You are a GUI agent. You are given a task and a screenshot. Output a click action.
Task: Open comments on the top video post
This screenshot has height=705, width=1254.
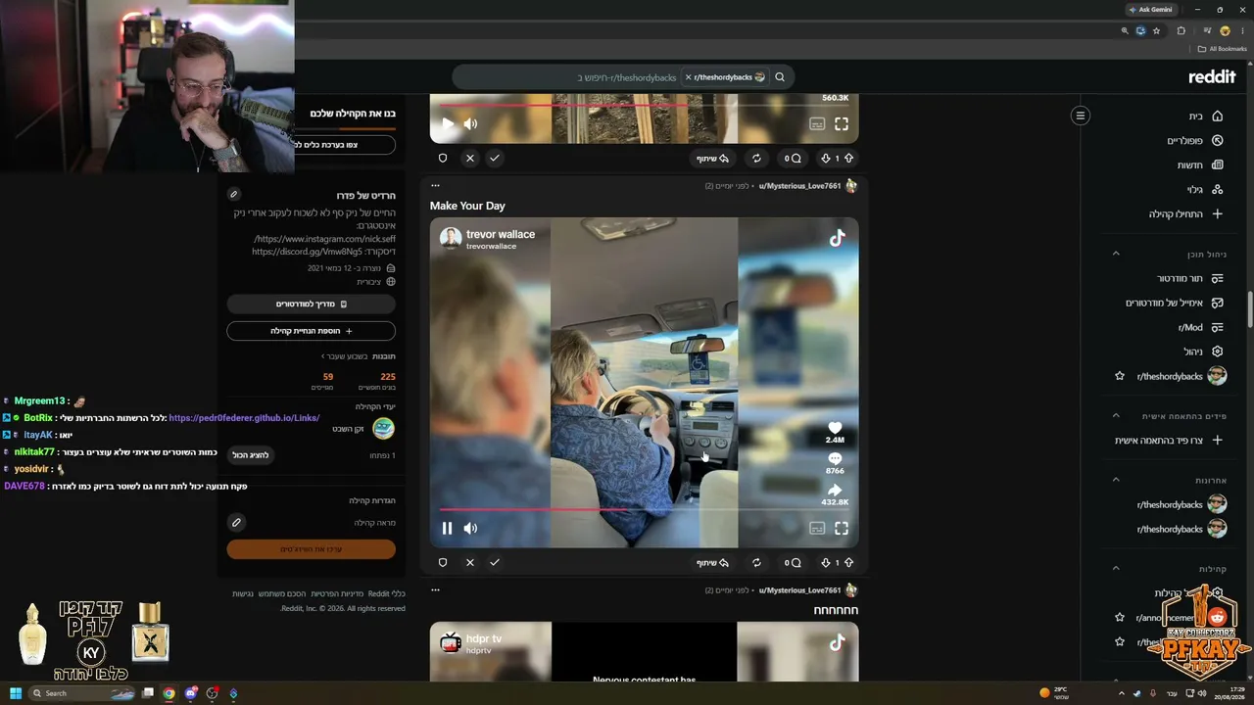793,158
